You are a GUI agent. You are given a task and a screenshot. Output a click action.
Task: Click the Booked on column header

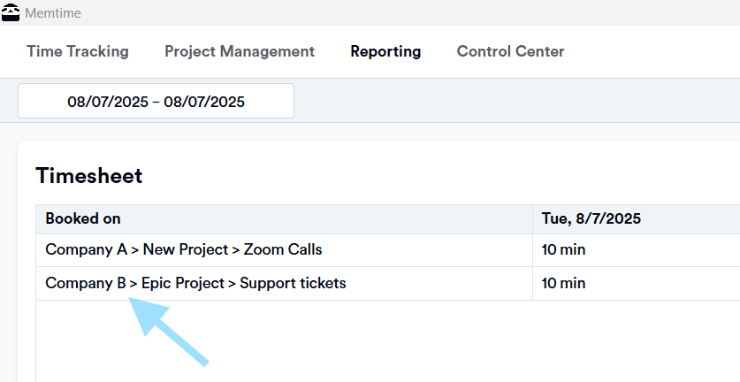click(x=83, y=218)
